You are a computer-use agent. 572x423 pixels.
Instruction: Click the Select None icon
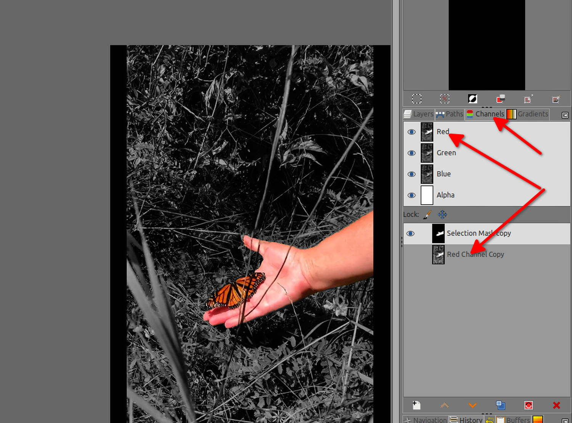(x=445, y=99)
